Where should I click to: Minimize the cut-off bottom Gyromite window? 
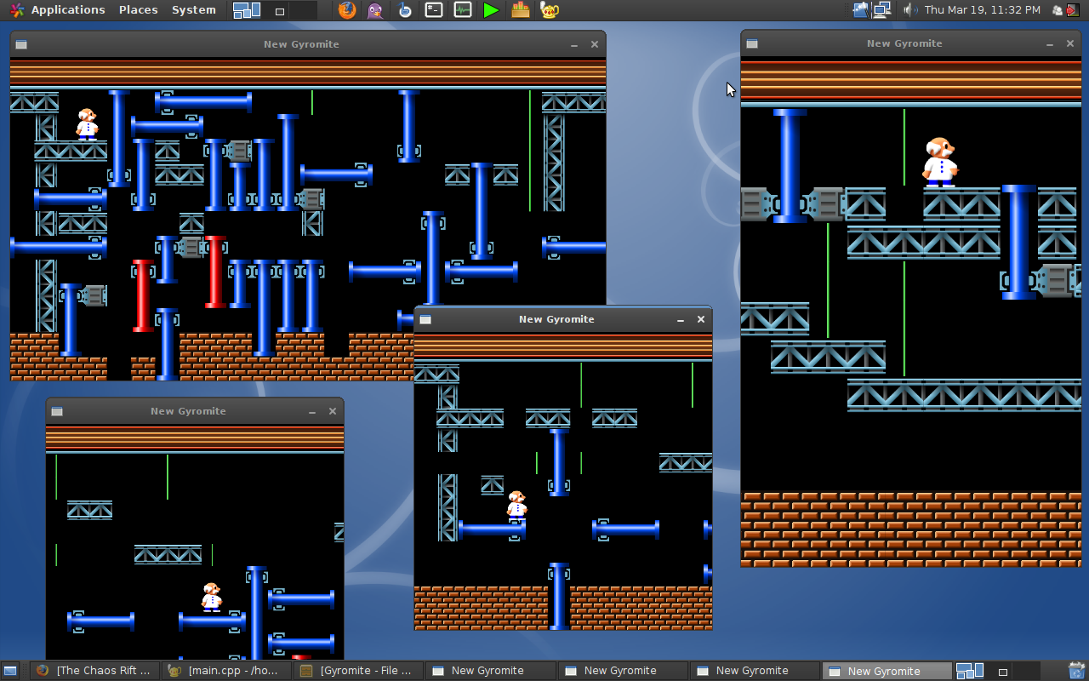(312, 412)
